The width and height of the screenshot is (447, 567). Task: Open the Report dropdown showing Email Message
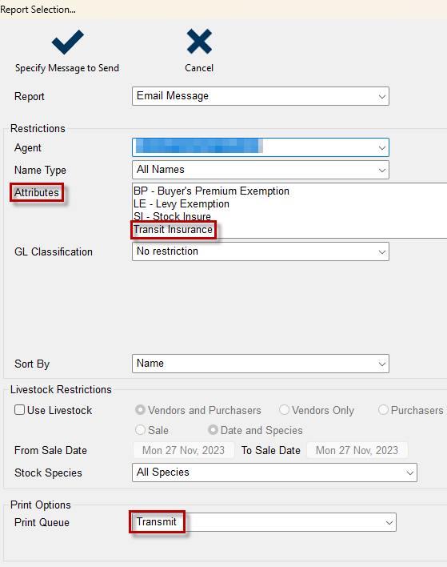pos(261,96)
